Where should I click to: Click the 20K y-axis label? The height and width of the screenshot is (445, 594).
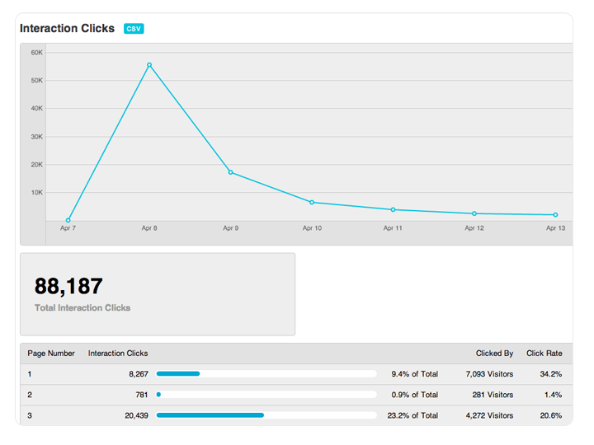pyautogui.click(x=37, y=165)
